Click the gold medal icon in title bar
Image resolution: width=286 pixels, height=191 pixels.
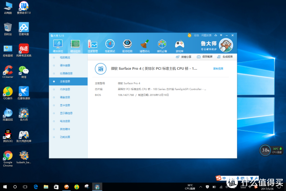click(x=190, y=35)
